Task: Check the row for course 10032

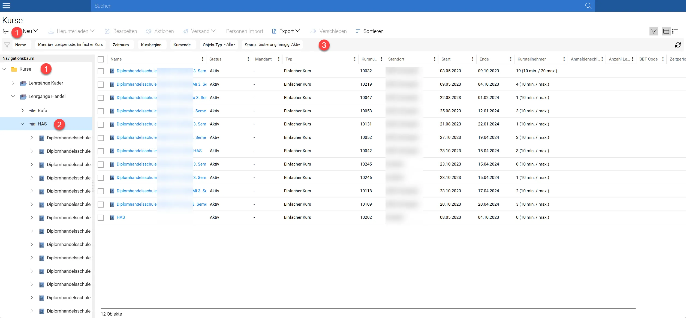Action: point(101,71)
